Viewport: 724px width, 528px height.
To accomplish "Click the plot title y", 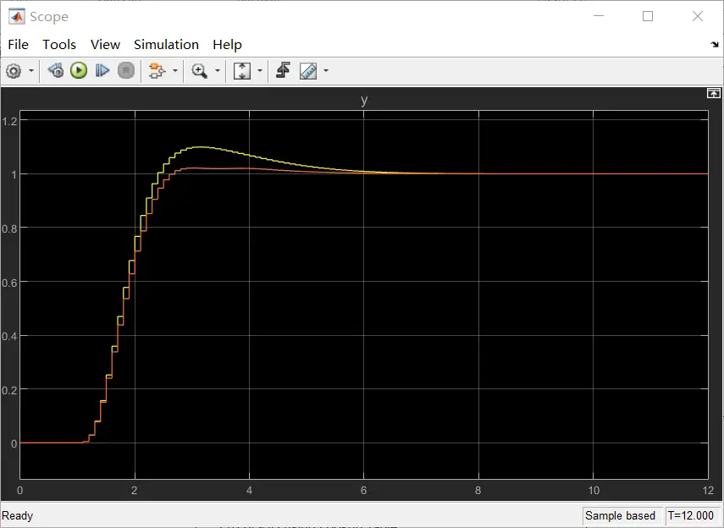I will point(364,100).
